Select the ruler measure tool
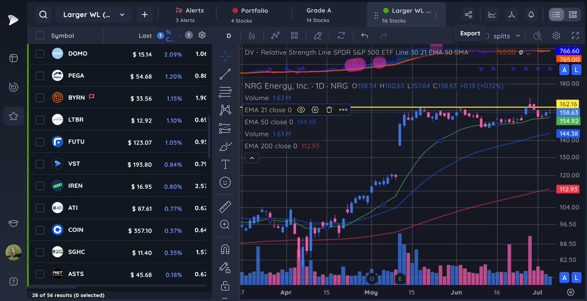 click(x=226, y=206)
